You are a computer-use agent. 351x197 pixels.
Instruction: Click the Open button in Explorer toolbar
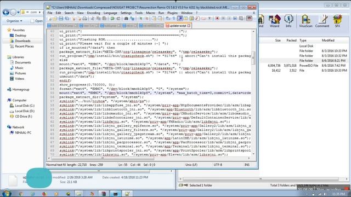click(x=37, y=21)
